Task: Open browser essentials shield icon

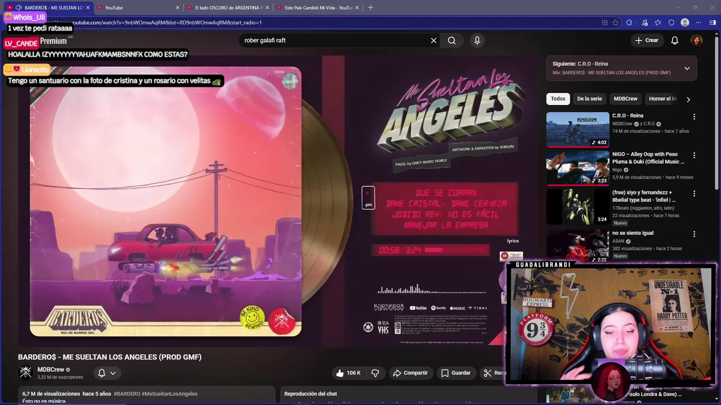Action: [x=671, y=22]
